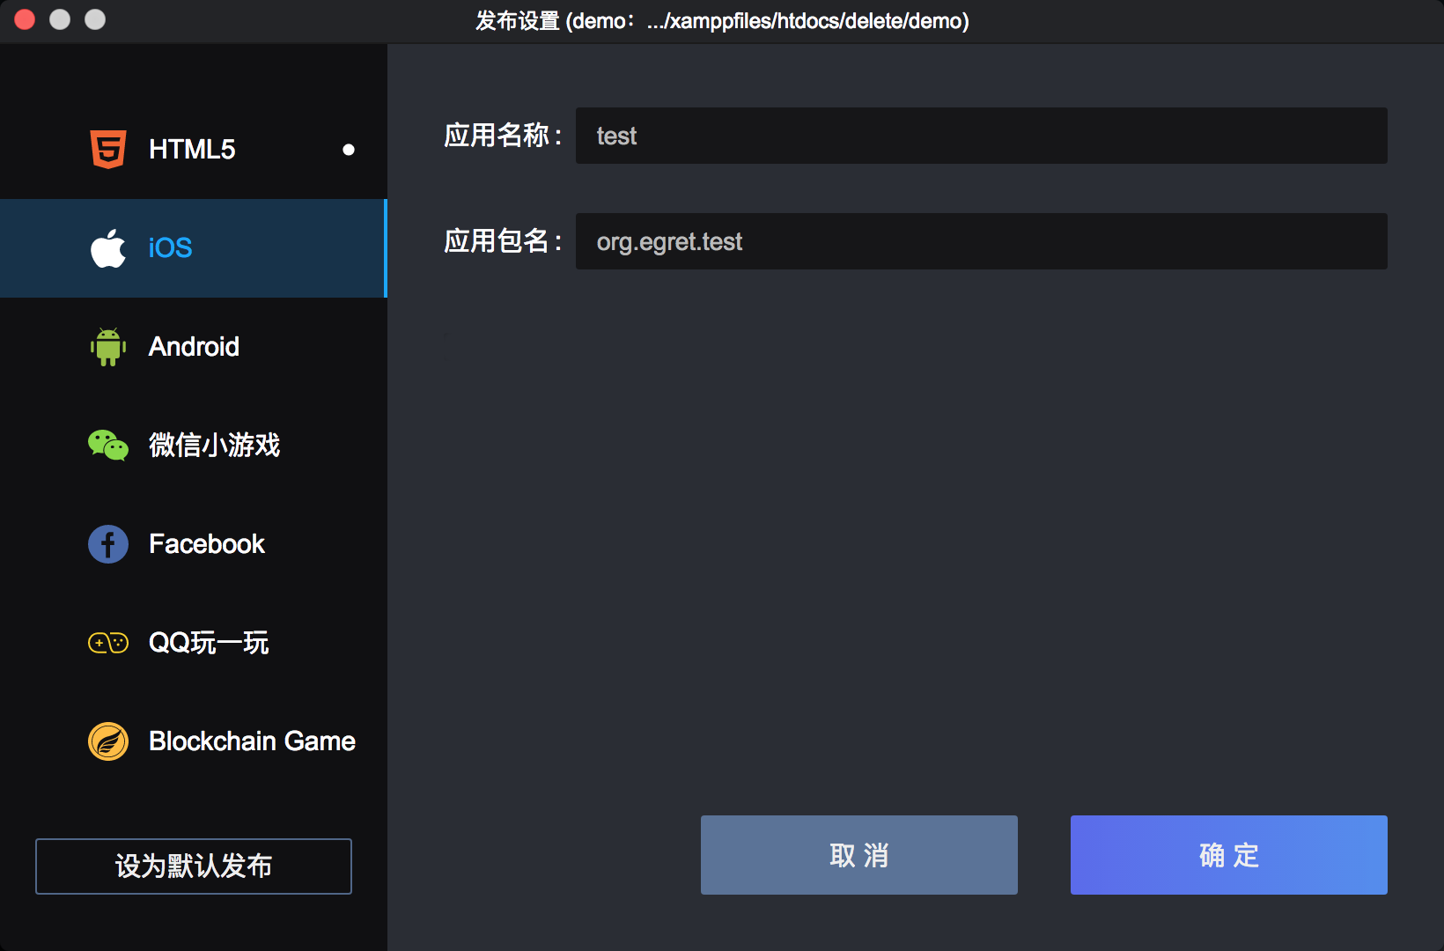Click the 取消 cancel button

pyautogui.click(x=859, y=855)
